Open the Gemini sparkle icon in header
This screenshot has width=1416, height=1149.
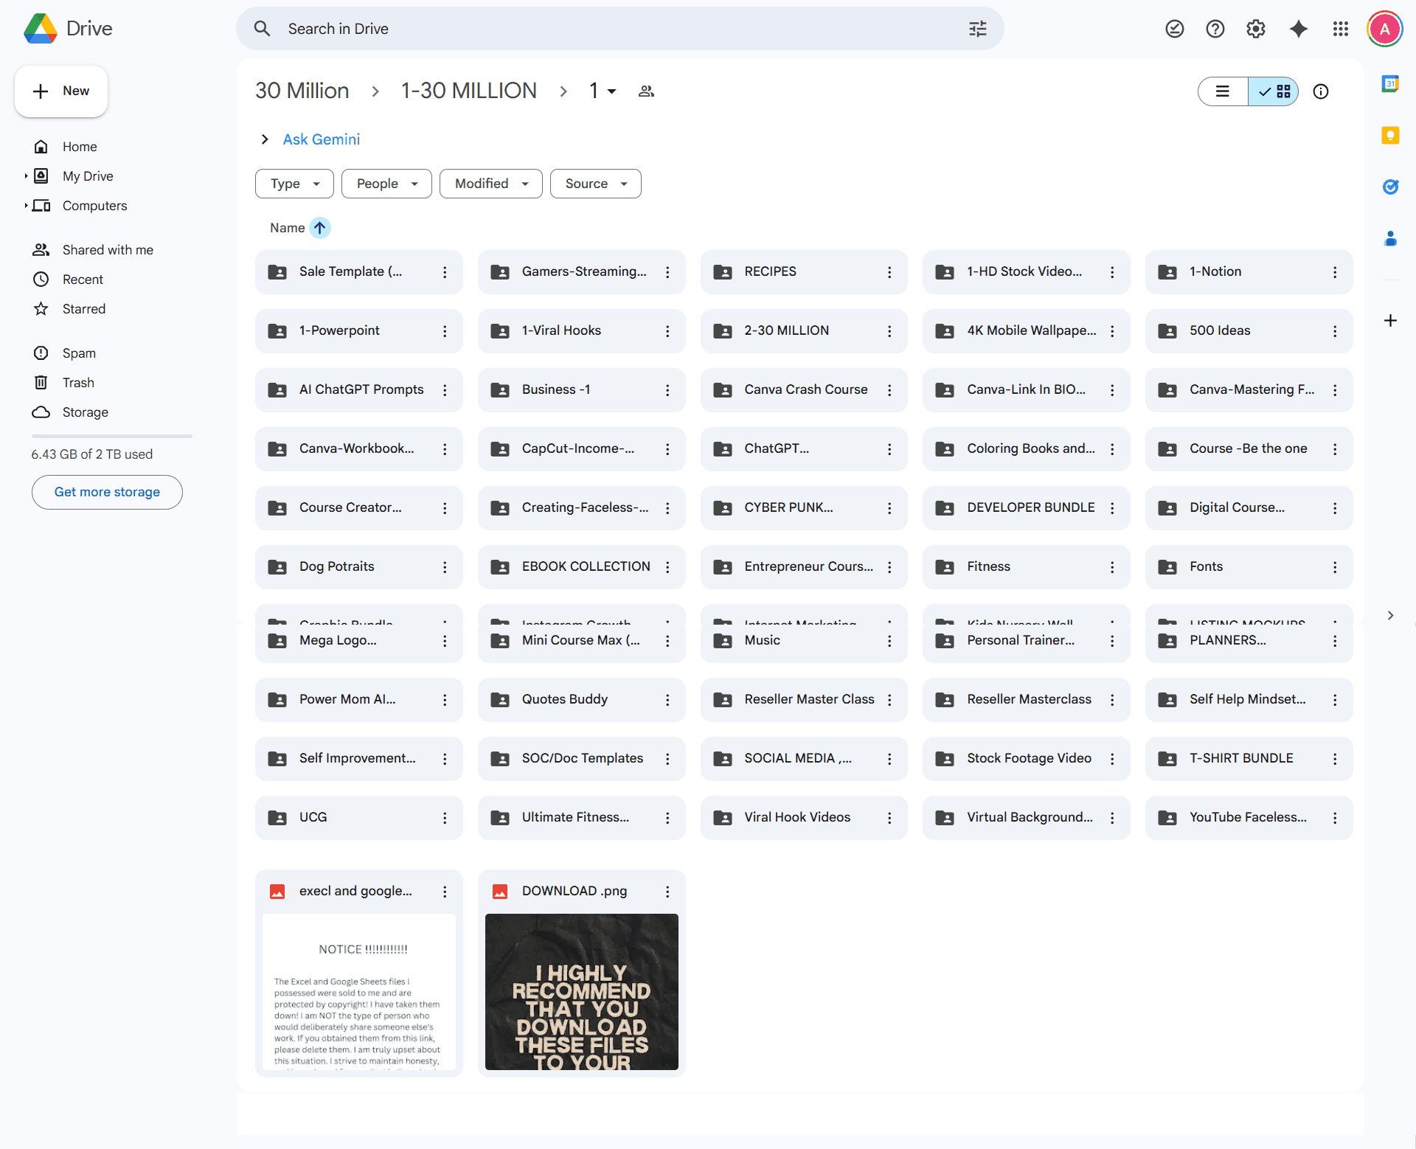[1298, 29]
